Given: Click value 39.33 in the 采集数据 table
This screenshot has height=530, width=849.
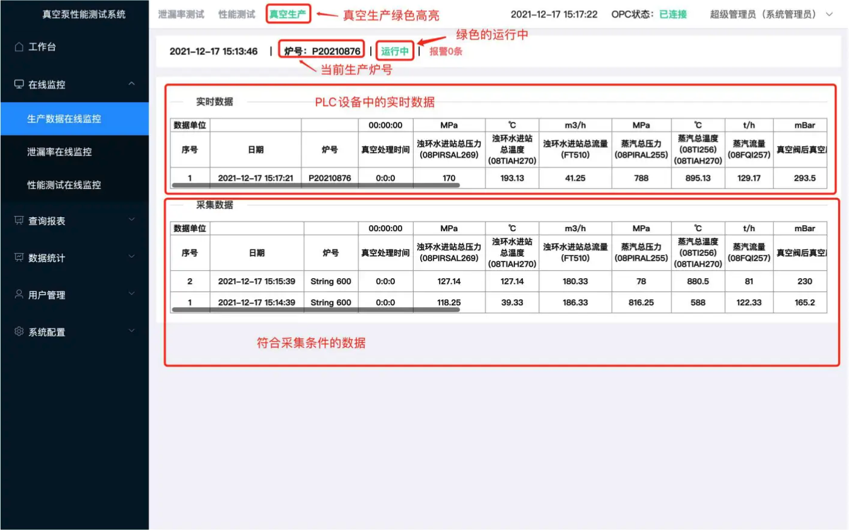Looking at the screenshot, I should pos(512,302).
